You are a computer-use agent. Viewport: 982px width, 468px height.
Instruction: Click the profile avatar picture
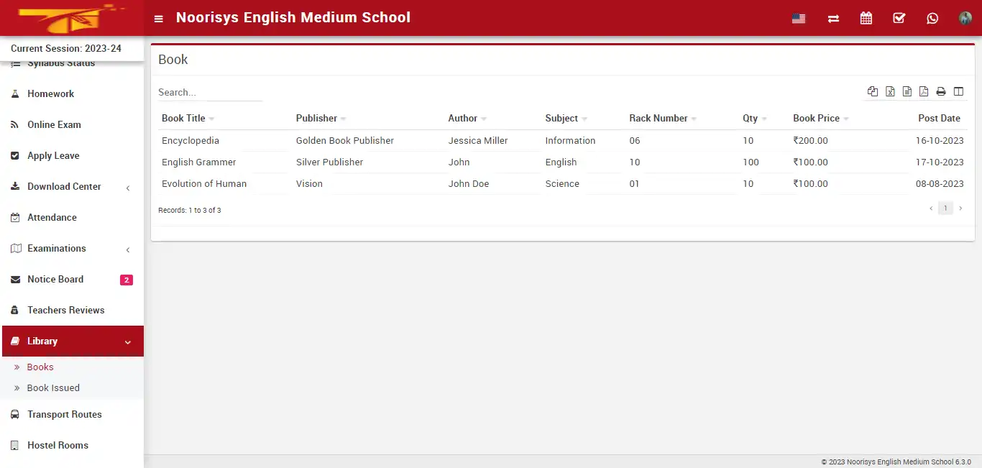965,18
